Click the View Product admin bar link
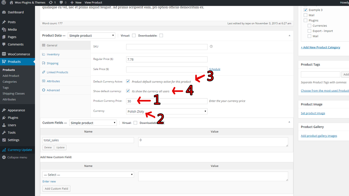Screen dimensions: 349x196 [x=93, y=3]
